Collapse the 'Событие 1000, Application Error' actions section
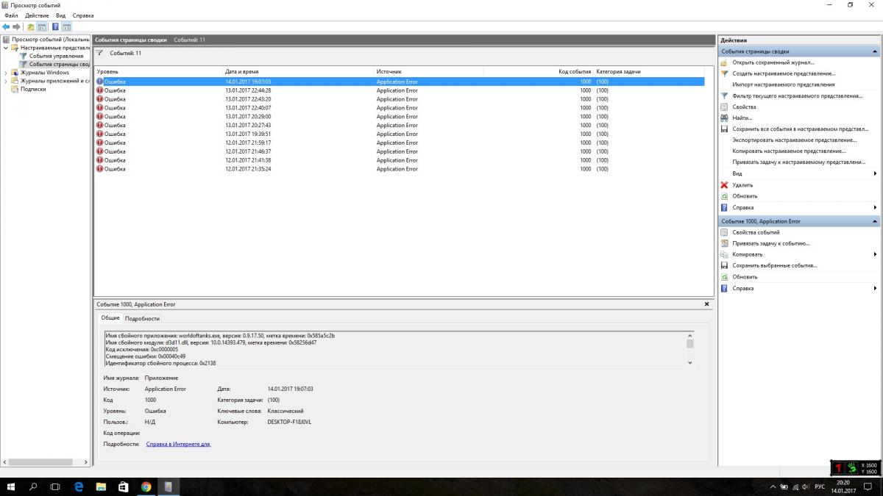This screenshot has height=496, width=883. (875, 221)
